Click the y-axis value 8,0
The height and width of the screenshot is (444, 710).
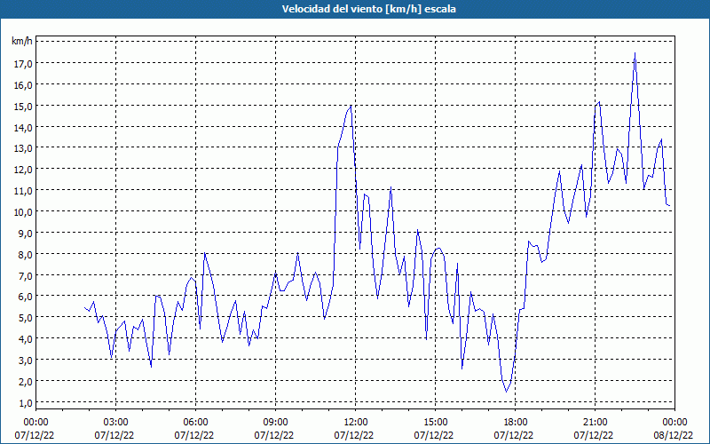(x=26, y=255)
